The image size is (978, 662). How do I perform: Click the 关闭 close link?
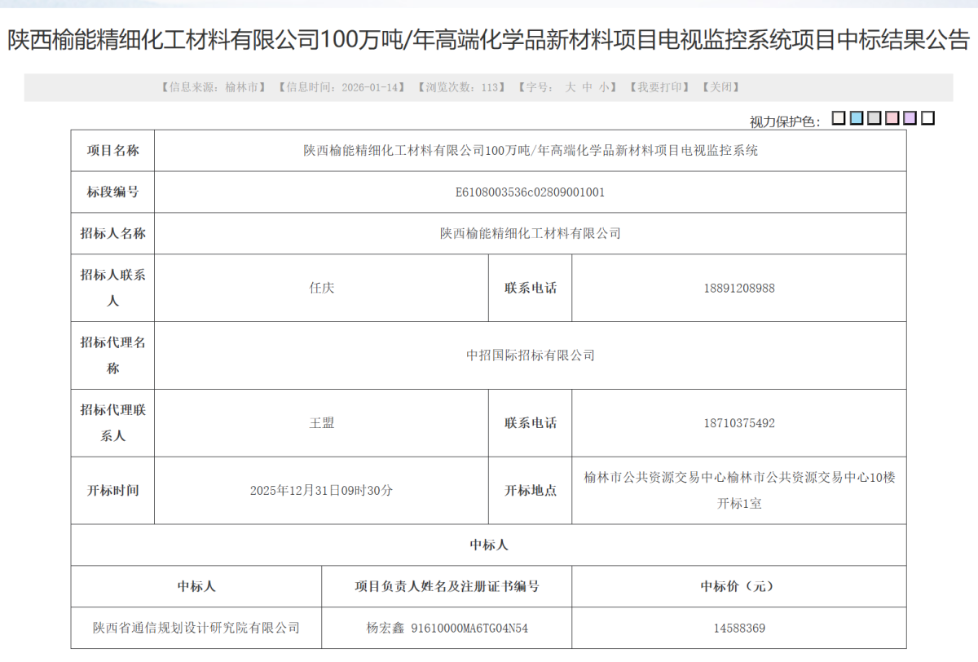[x=720, y=87]
